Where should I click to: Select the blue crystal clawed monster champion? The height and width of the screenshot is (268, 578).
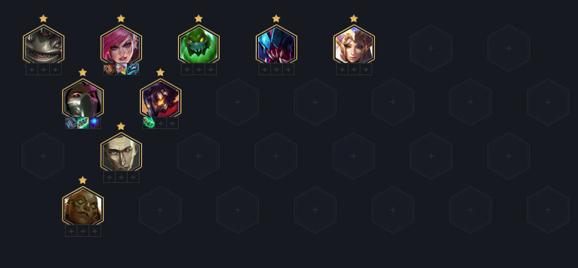(276, 45)
